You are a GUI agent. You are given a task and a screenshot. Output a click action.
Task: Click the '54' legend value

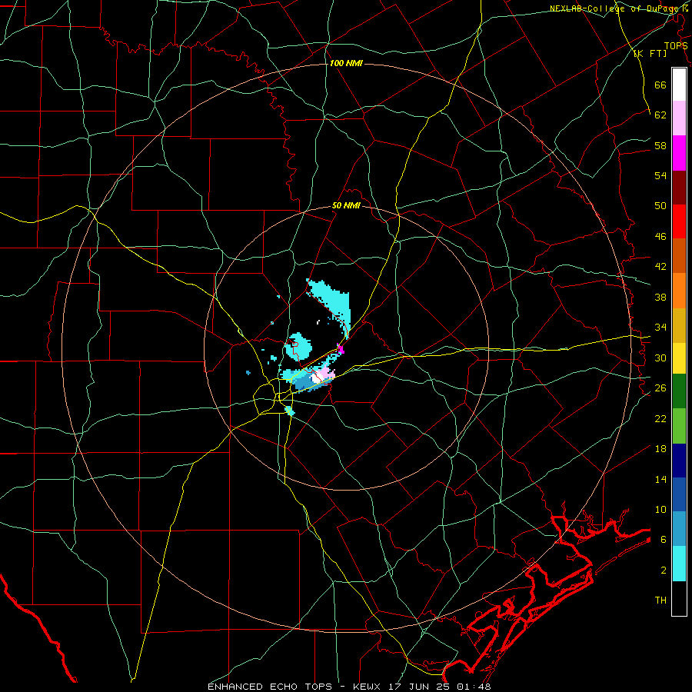(x=660, y=175)
